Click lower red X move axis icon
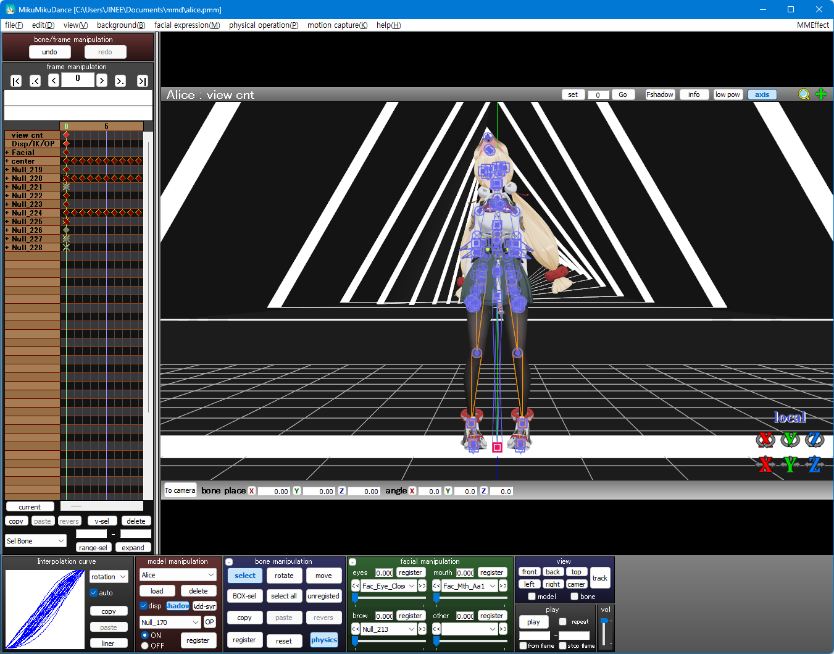Image resolution: width=834 pixels, height=654 pixels. 765,464
